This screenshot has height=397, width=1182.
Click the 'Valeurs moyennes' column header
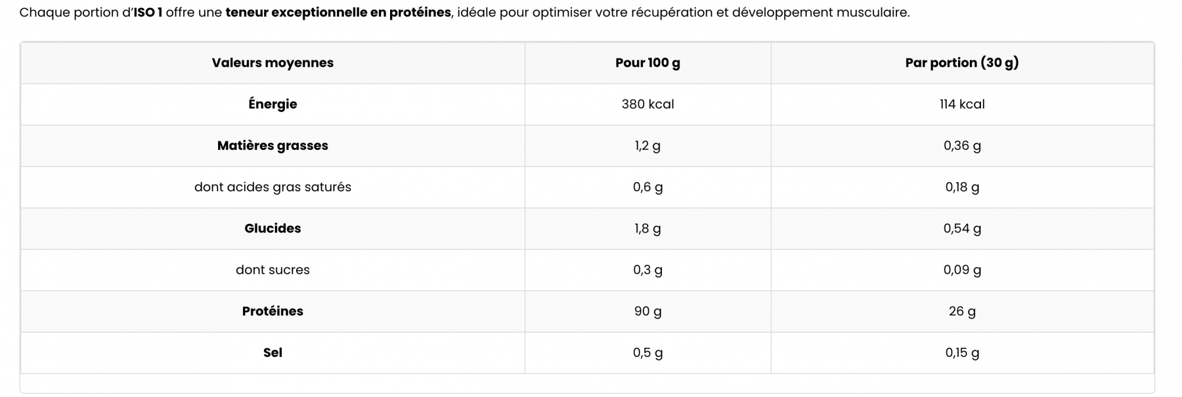point(272,63)
